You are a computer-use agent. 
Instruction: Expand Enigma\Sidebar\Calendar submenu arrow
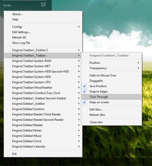pyautogui.click(x=79, y=146)
